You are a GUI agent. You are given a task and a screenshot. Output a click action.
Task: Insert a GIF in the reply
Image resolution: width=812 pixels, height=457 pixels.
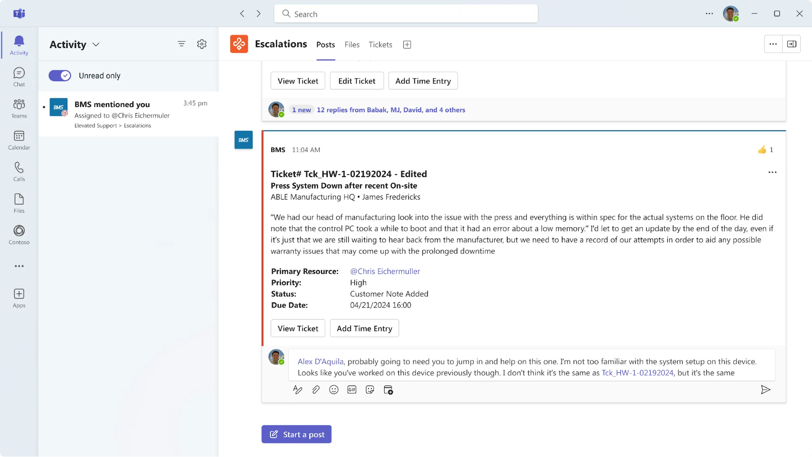click(352, 390)
